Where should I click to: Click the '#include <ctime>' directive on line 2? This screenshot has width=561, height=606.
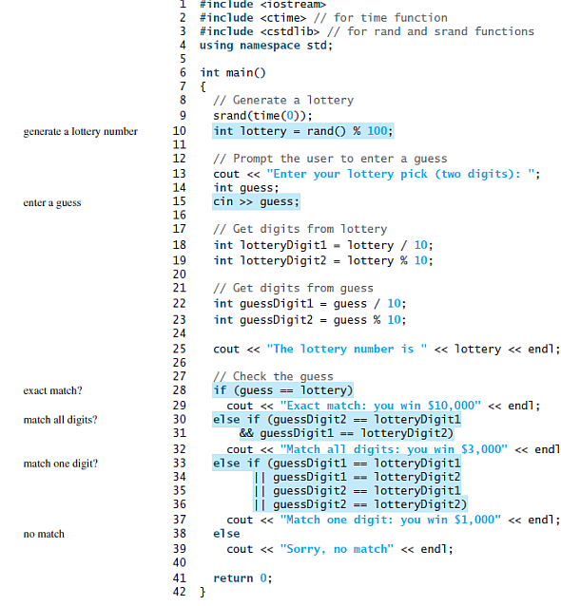(253, 18)
